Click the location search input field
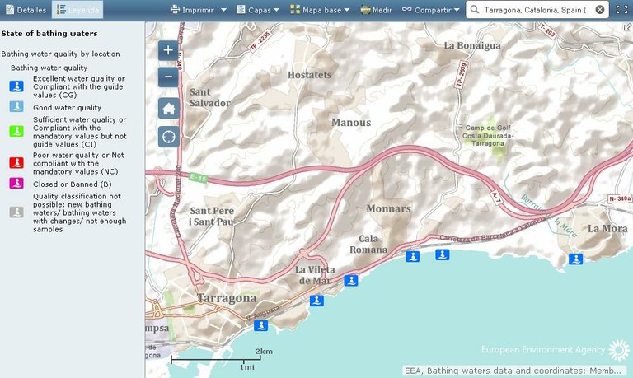This screenshot has height=378, width=633. click(x=529, y=10)
